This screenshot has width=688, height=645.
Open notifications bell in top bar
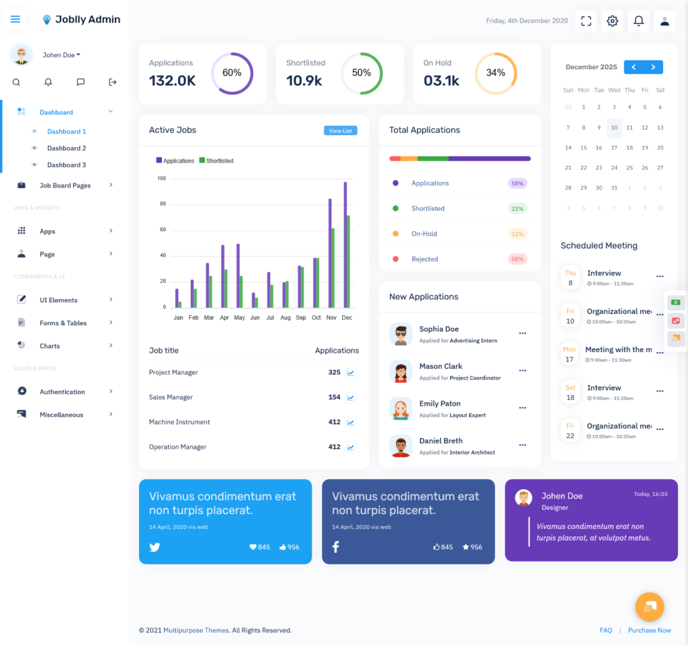pyautogui.click(x=638, y=21)
